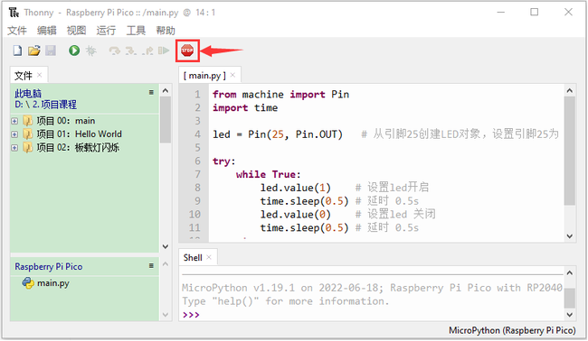Click code line "led = Pin(25, Pin.OUT)"
The height and width of the screenshot is (341, 588).
[x=278, y=134]
